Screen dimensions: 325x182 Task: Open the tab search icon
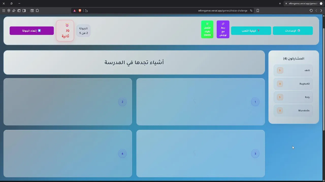click(32, 11)
